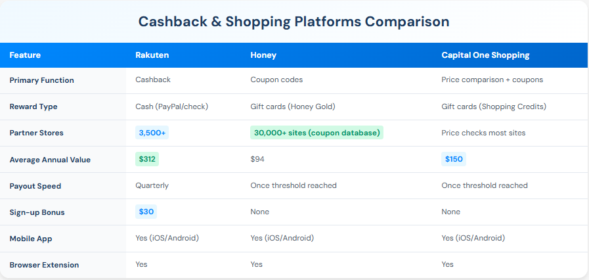Select the Partner Stores row label
589x280 pixels.
pos(36,133)
